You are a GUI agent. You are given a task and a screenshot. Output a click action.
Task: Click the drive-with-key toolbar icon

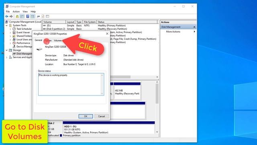click(x=39, y=17)
